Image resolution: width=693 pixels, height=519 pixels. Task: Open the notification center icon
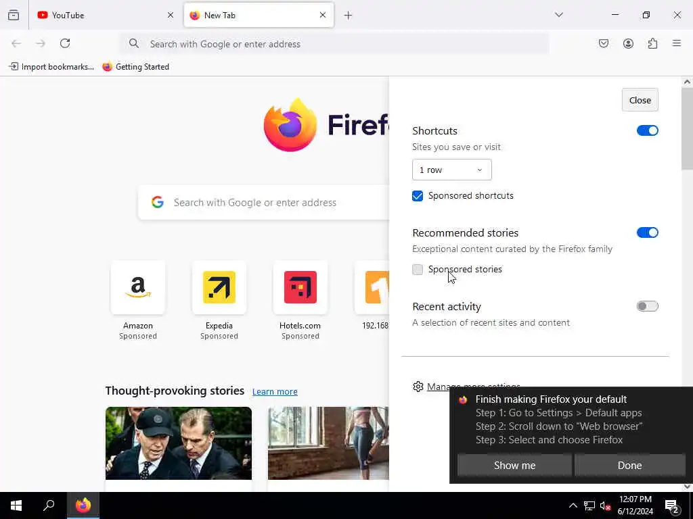point(672,505)
